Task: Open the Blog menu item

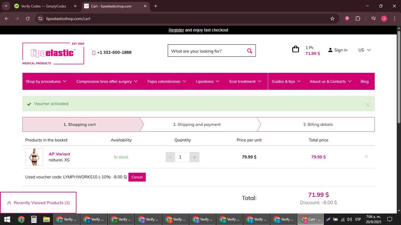Action: (364, 81)
